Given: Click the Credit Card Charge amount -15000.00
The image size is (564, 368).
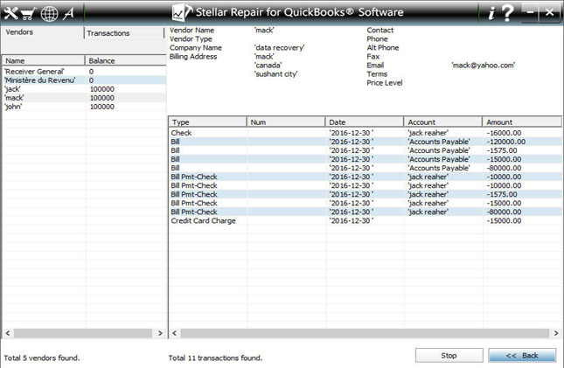Looking at the screenshot, I should (504, 220).
